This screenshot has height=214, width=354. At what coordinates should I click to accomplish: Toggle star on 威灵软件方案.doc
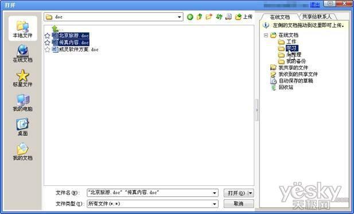pyautogui.click(x=47, y=49)
